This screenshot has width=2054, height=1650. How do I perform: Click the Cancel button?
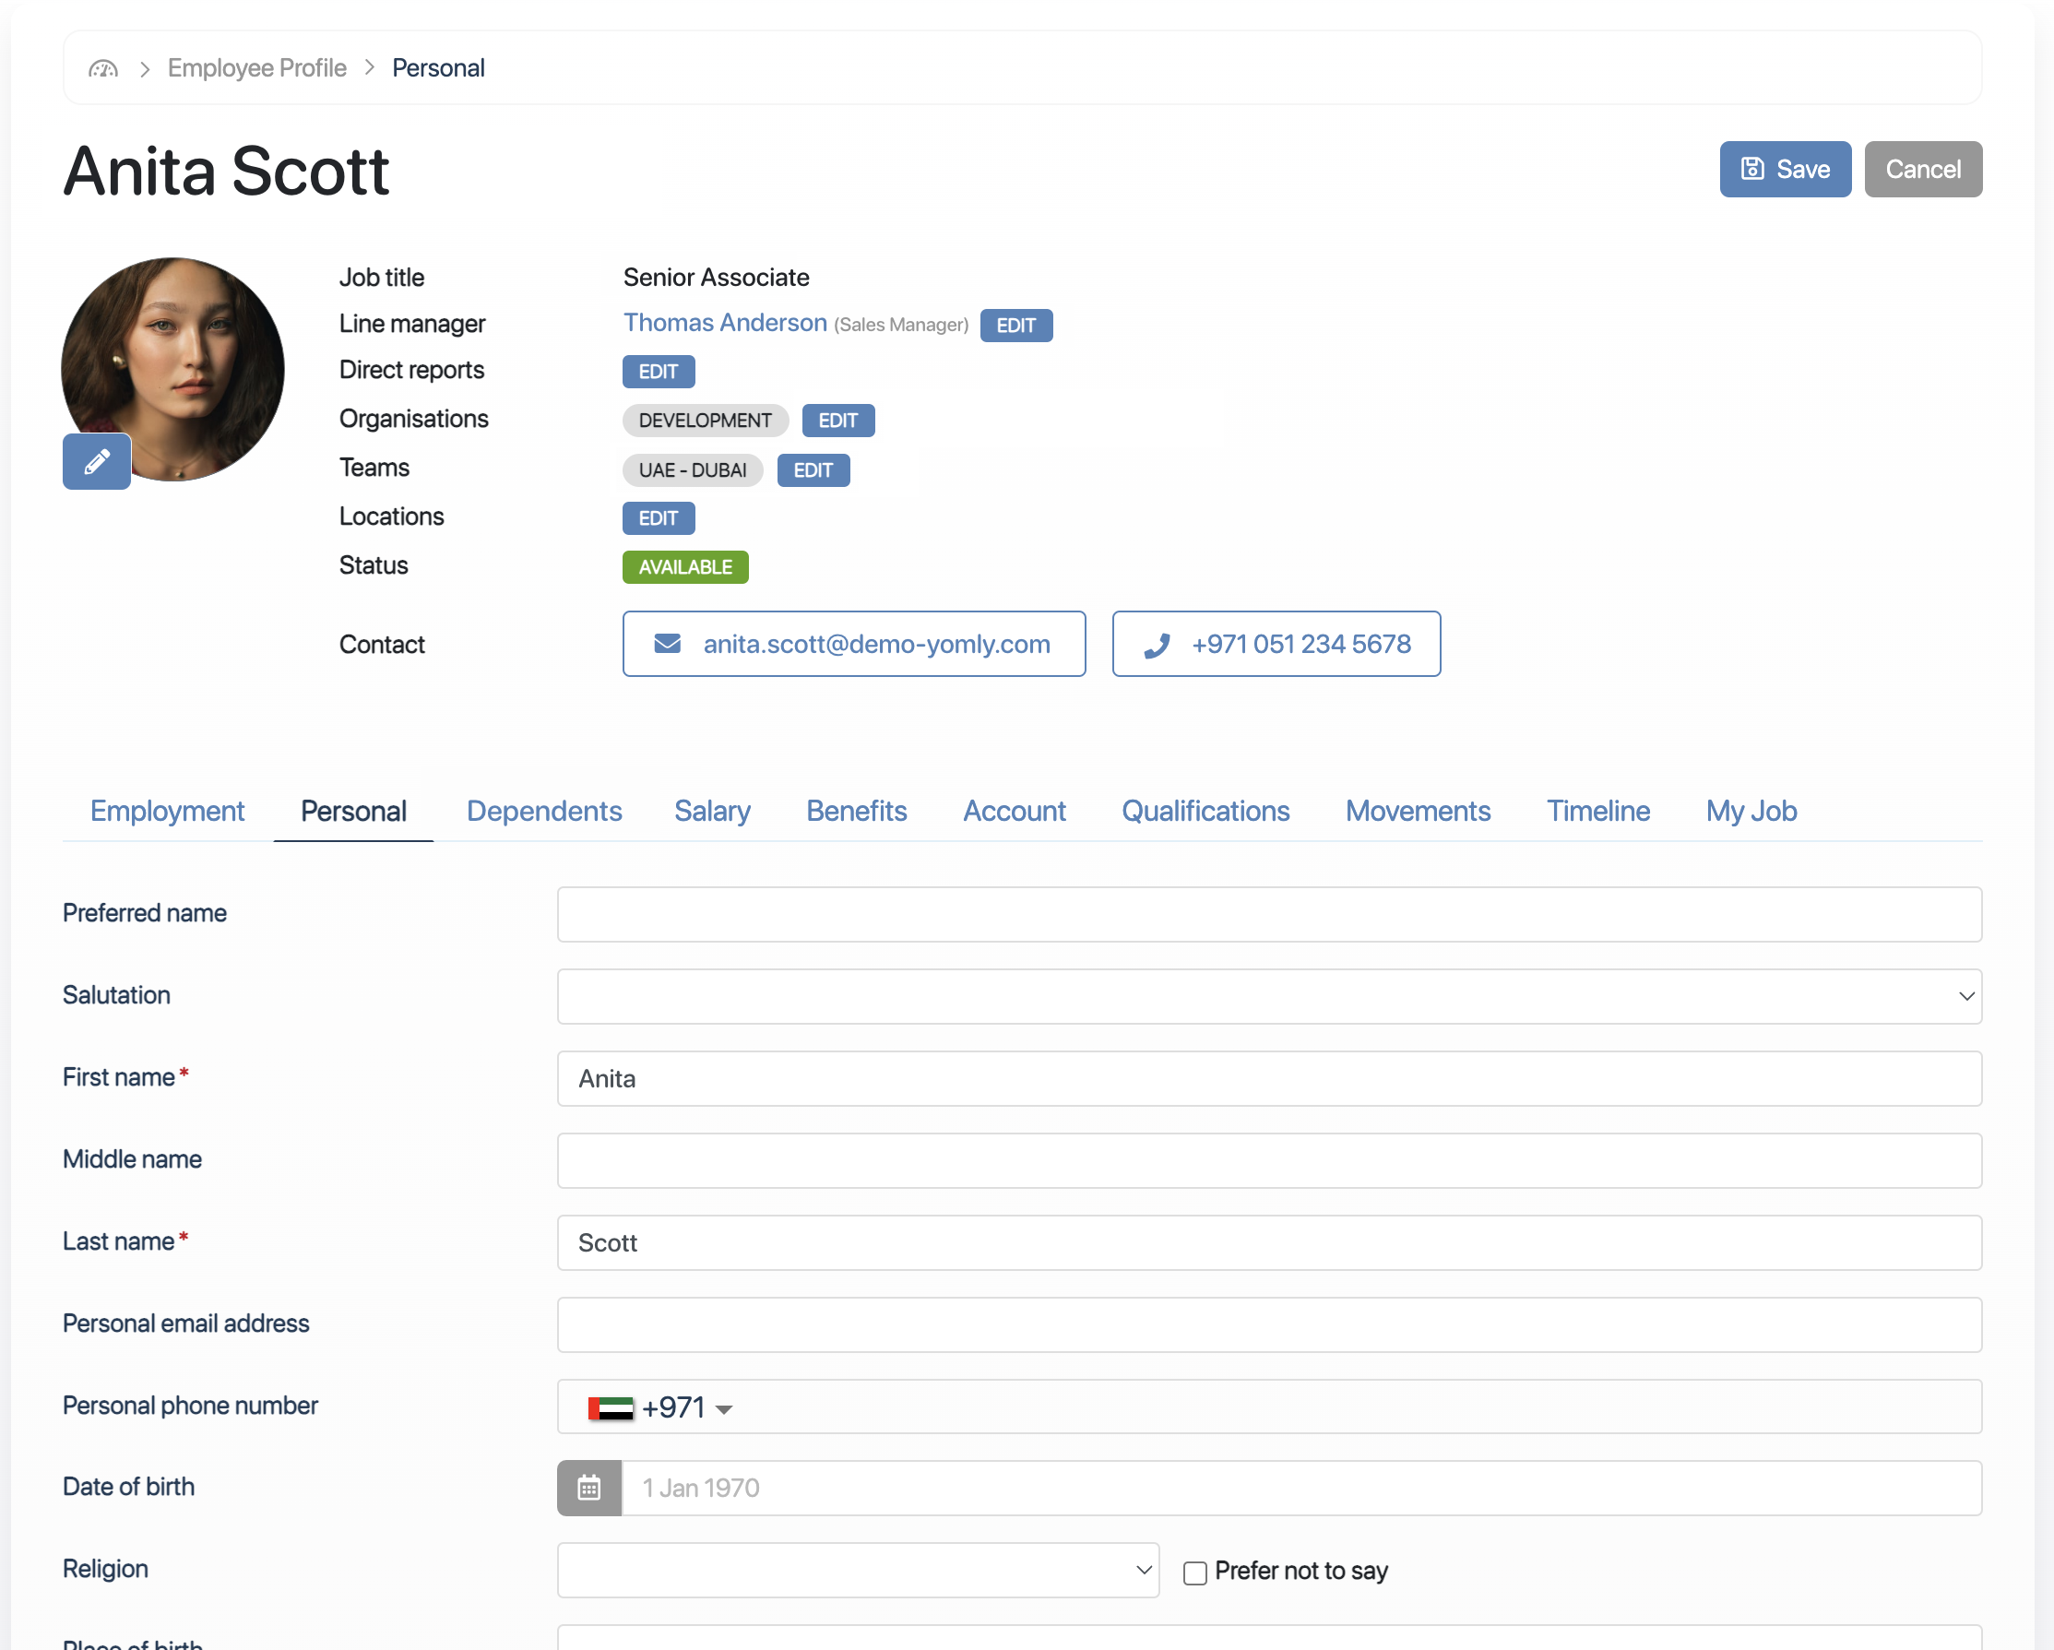coord(1922,169)
